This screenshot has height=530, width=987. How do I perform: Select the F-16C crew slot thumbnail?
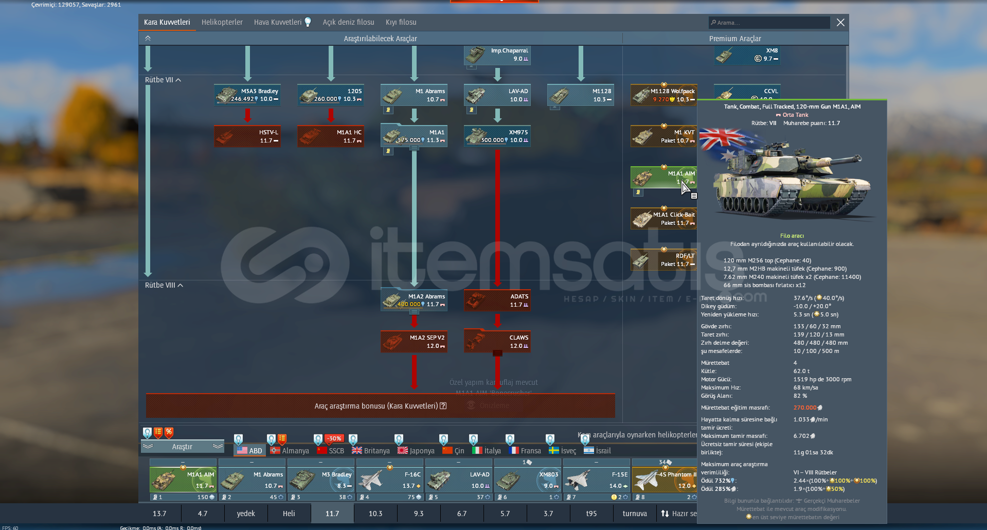pyautogui.click(x=390, y=480)
